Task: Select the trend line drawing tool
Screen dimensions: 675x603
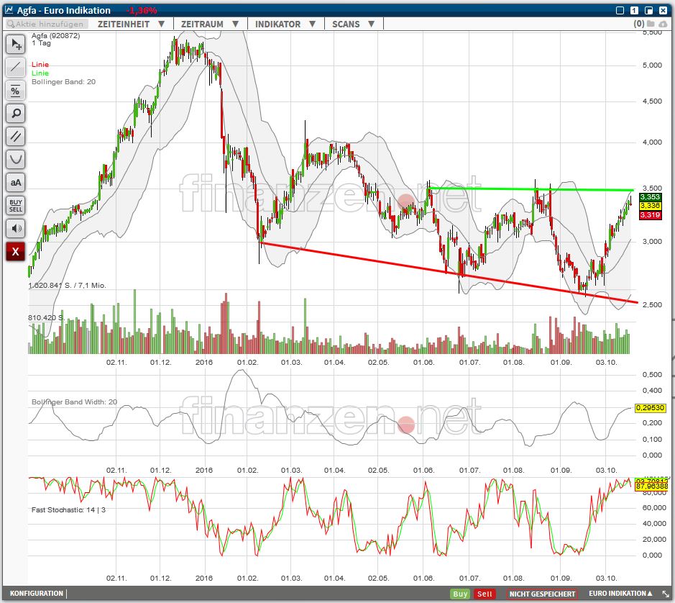Action: click(x=15, y=68)
